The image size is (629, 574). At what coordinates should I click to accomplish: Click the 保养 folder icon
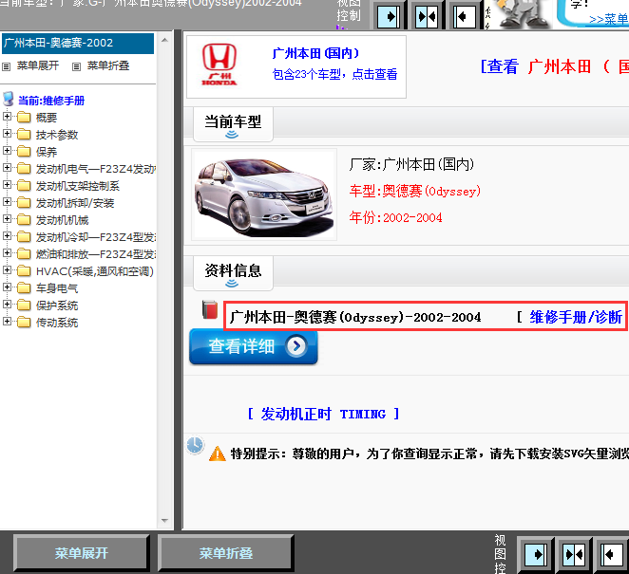tap(24, 152)
